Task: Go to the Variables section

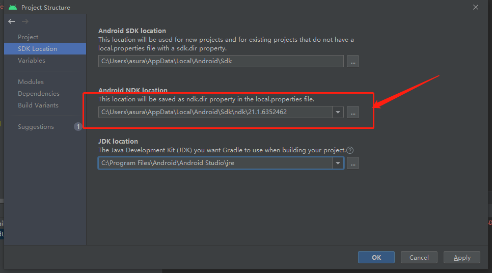Action: point(32,61)
